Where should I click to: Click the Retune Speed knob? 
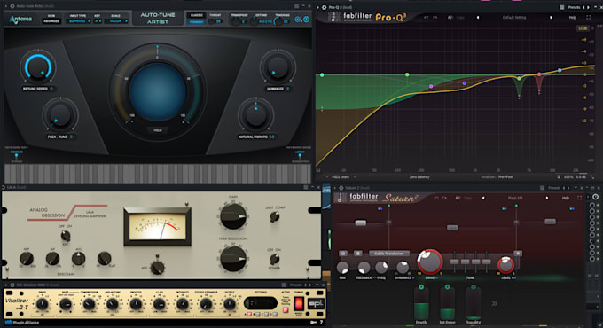[37, 67]
